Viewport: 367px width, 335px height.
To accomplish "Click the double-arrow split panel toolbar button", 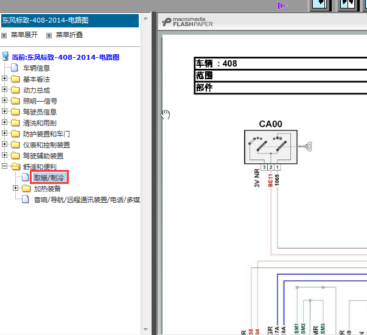I will point(348,5).
